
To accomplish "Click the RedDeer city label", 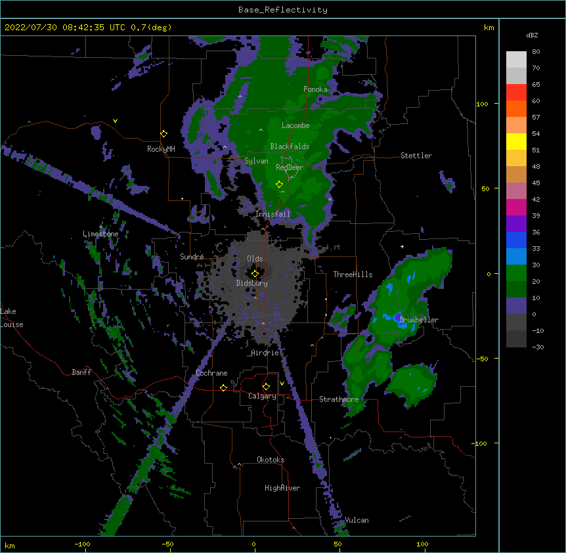I will click(290, 167).
